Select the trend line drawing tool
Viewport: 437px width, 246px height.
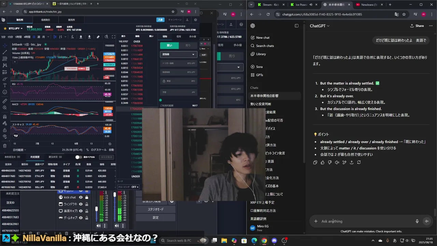click(x=5, y=52)
